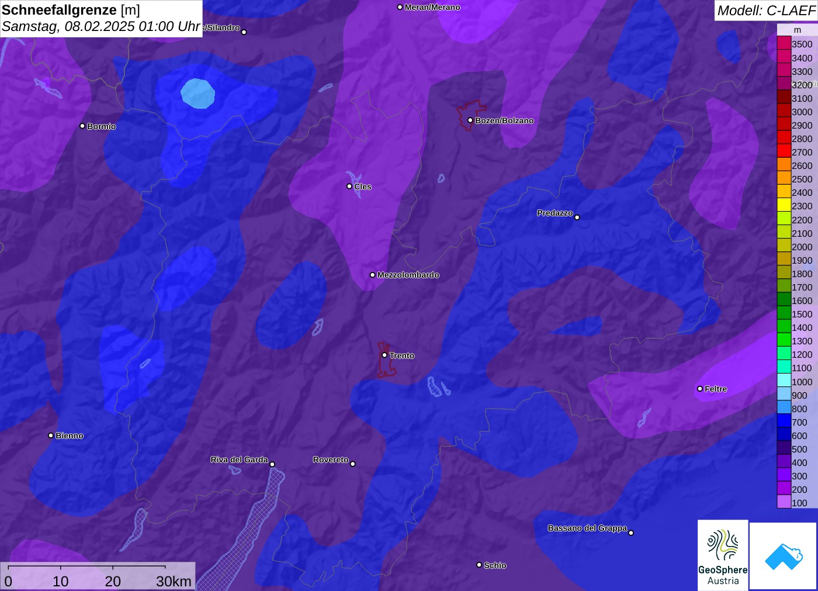Click the Schio location marker
Screen dimensions: 818x591
pos(479,565)
